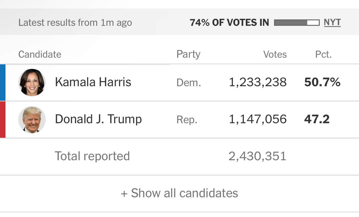Click the 1,147,056 vote count
The width and height of the screenshot is (359, 217).
[258, 119]
